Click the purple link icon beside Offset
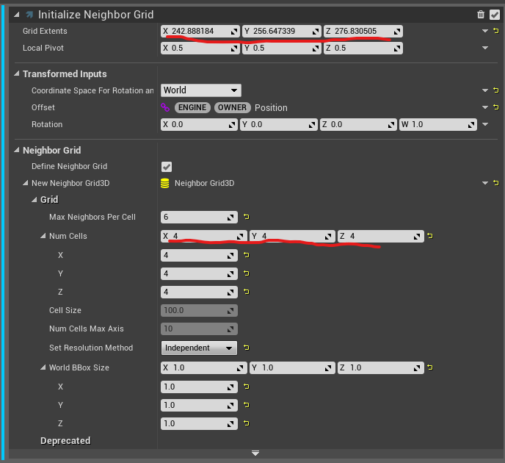 (165, 107)
